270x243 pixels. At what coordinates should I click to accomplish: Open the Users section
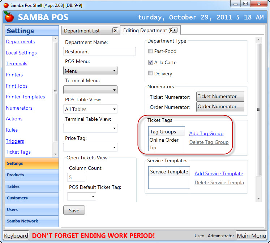point(32,209)
